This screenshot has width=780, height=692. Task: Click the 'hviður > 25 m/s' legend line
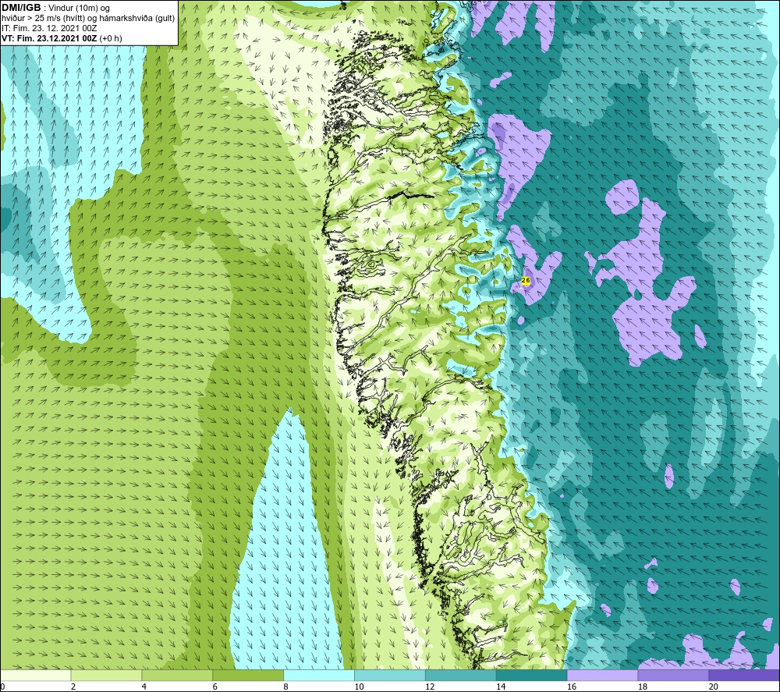[x=88, y=19]
